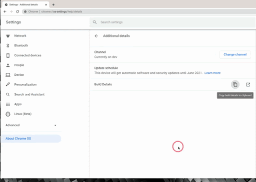Open a new browser tab
This screenshot has width=256, height=182.
coord(53,4)
